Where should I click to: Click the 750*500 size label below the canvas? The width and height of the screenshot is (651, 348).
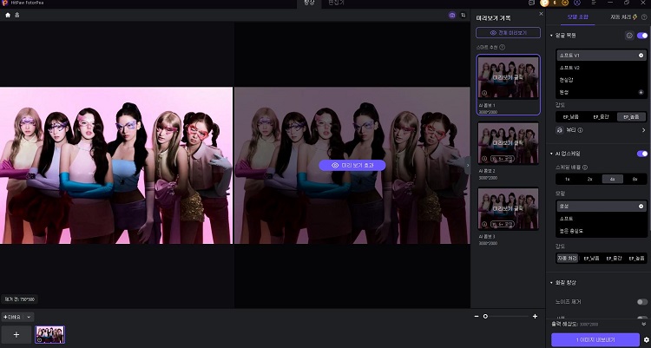pos(19,299)
